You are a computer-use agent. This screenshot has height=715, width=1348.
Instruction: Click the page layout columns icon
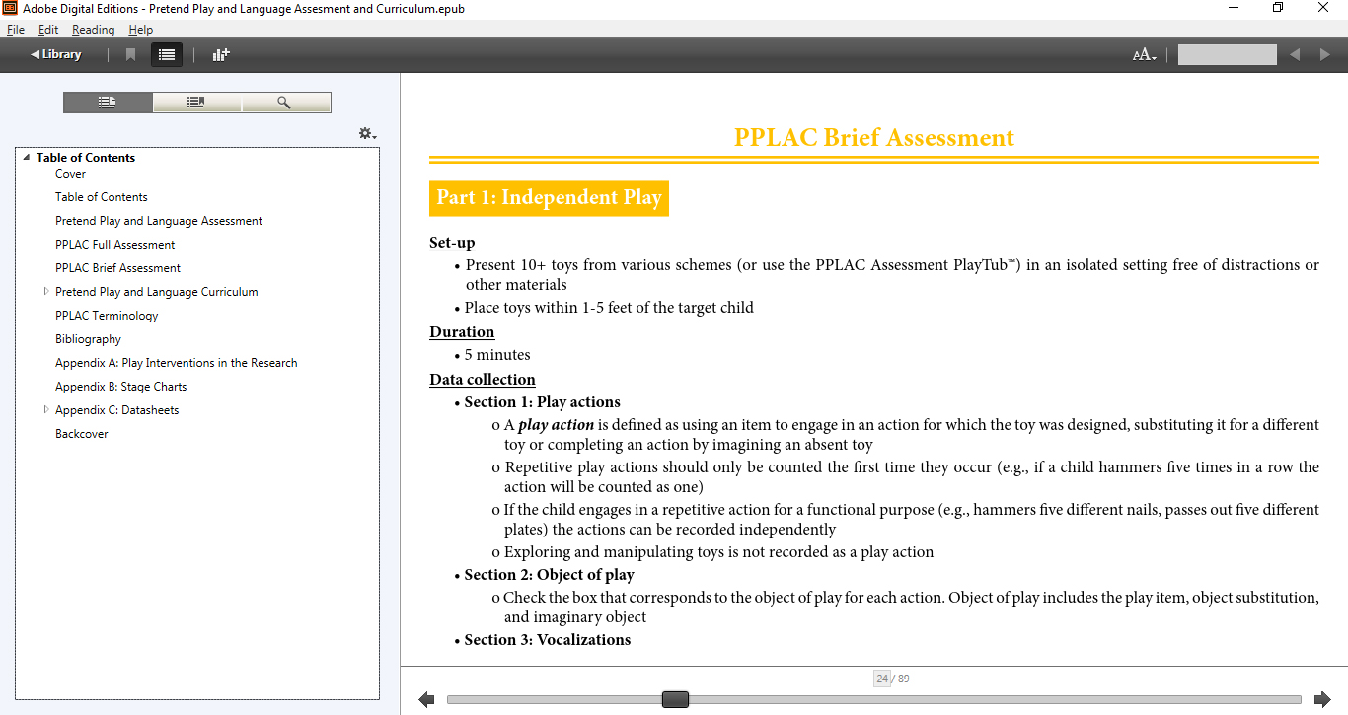tap(221, 54)
